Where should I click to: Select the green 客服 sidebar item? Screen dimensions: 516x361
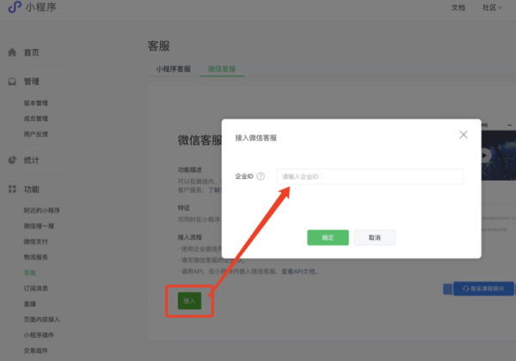pyautogui.click(x=30, y=272)
